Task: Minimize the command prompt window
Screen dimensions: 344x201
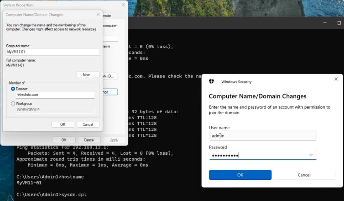Action: pos(325,23)
